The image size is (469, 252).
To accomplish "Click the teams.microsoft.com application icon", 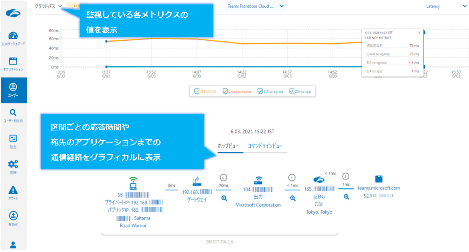I will click(379, 179).
